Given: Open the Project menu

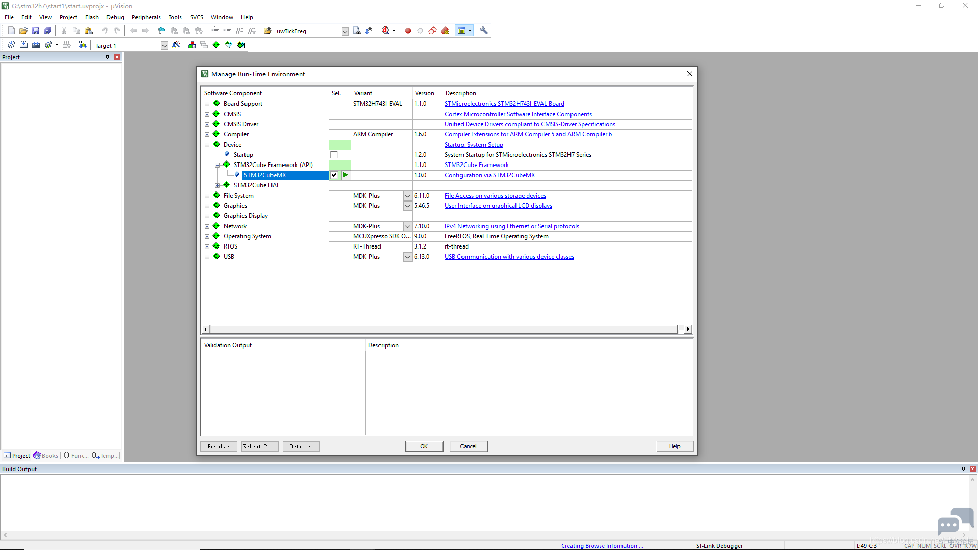Looking at the screenshot, I should point(68,17).
